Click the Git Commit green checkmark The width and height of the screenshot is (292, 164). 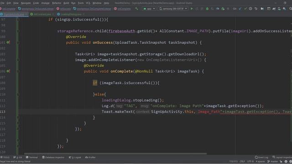(245, 9)
